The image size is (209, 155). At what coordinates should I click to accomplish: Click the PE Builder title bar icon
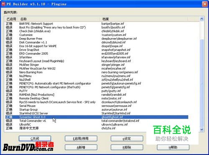pyautogui.click(x=3, y=4)
